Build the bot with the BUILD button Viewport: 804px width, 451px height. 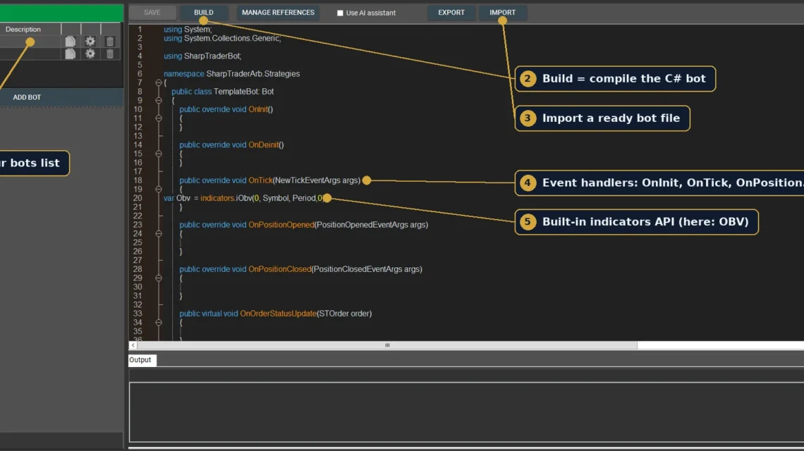(x=204, y=12)
